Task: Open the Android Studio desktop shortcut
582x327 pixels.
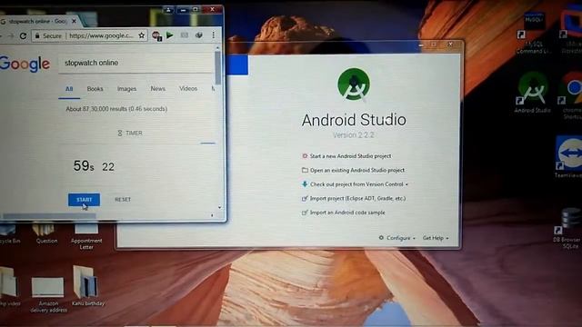Action: point(533,93)
